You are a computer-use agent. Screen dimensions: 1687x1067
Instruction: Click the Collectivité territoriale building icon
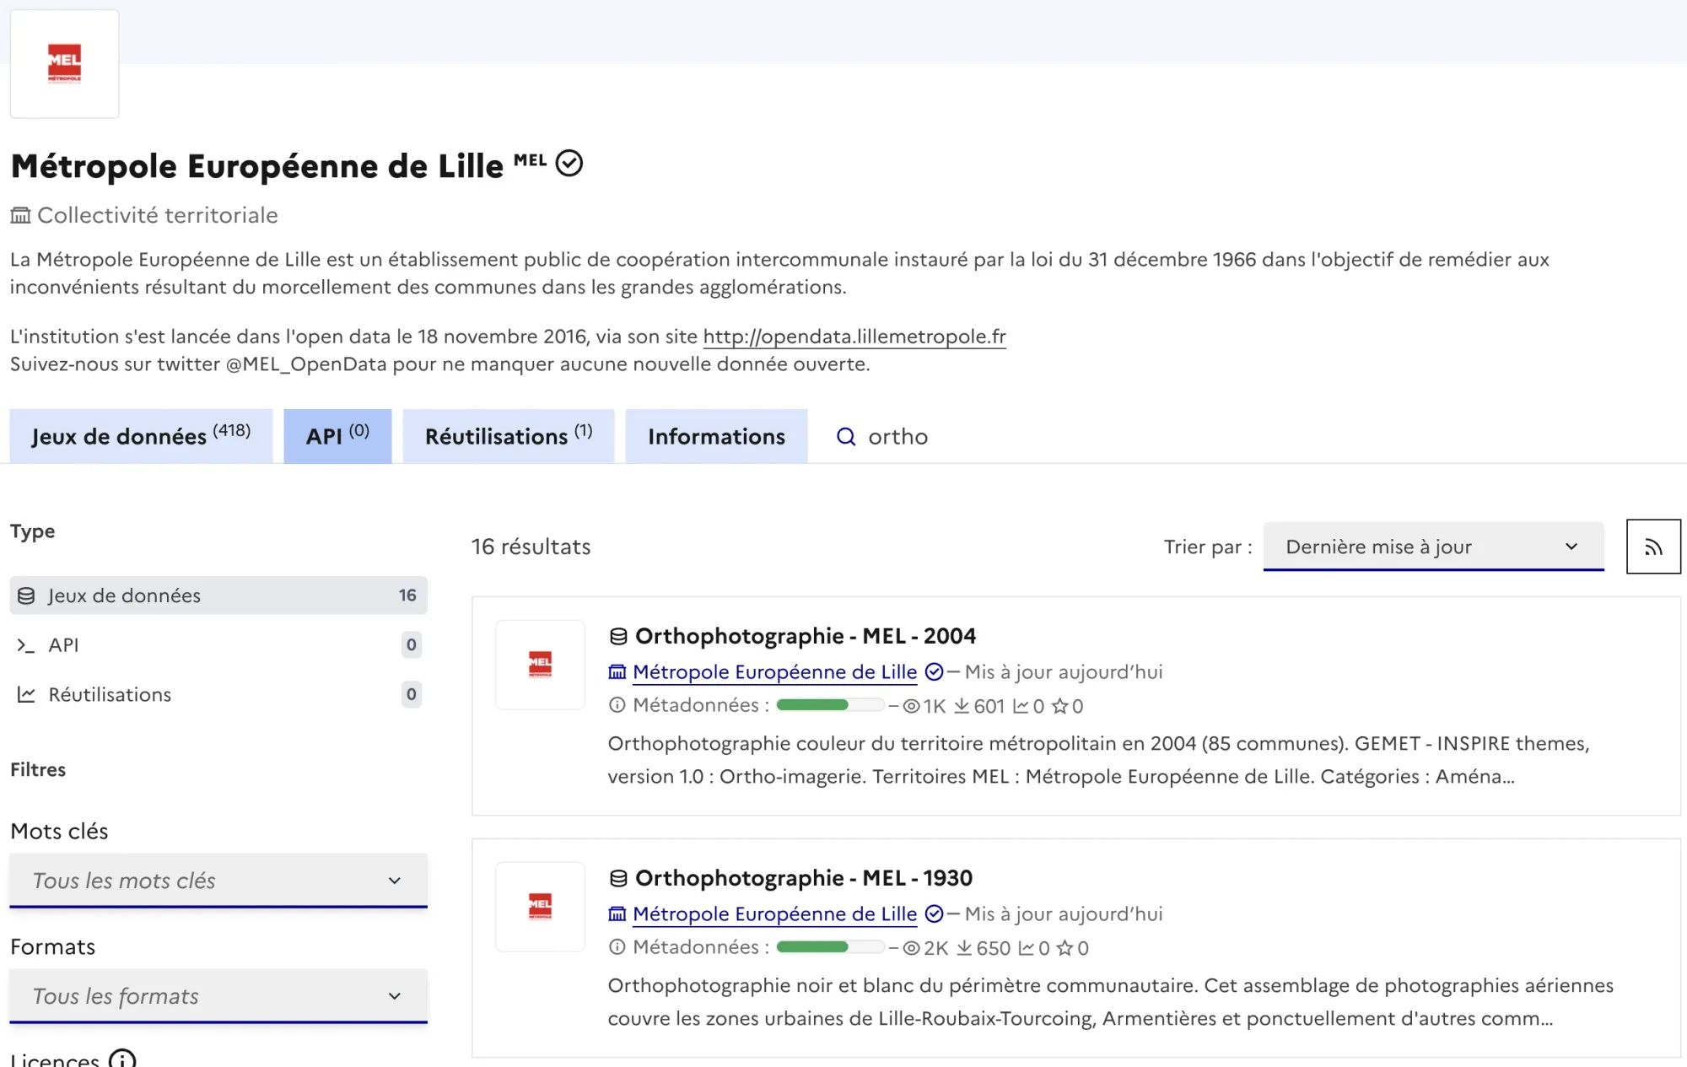(x=20, y=215)
